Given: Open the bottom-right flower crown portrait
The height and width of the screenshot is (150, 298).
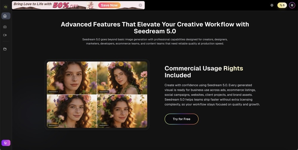Looking at the screenshot, I should (x=122, y=111).
